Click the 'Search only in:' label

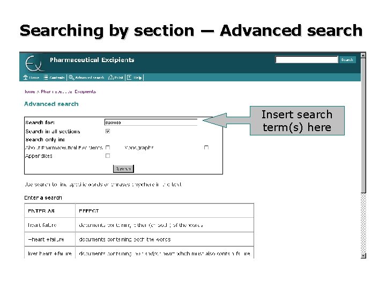point(45,140)
